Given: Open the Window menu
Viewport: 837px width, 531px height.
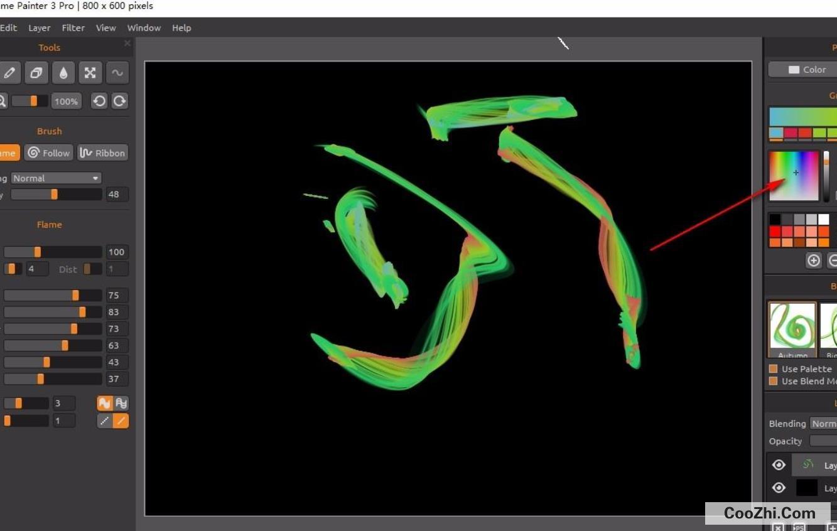Looking at the screenshot, I should pyautogui.click(x=144, y=28).
